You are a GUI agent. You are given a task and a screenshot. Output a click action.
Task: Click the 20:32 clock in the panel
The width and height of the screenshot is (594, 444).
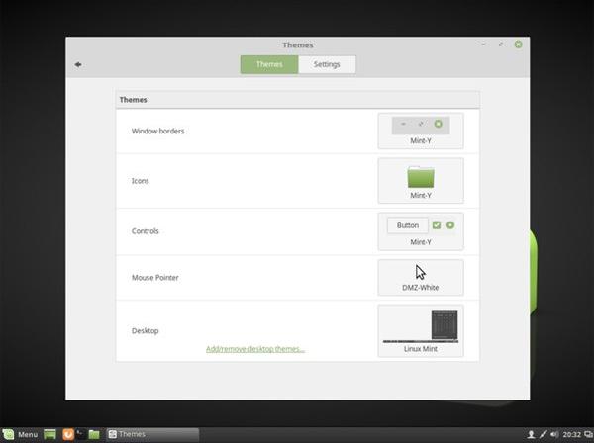tap(573, 434)
